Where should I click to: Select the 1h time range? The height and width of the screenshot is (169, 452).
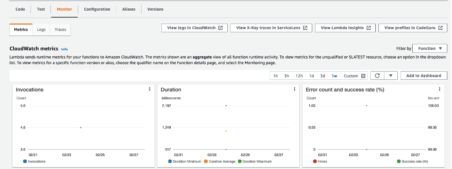click(276, 76)
